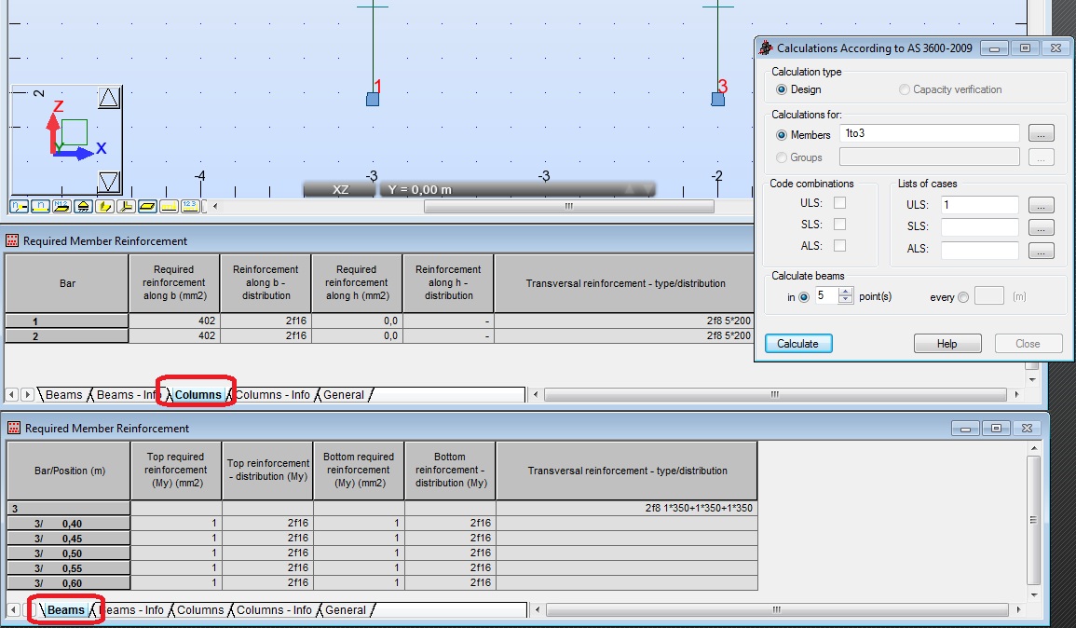Open the Members selection browser with ellipsis
The width and height of the screenshot is (1076, 628).
pyautogui.click(x=1042, y=132)
